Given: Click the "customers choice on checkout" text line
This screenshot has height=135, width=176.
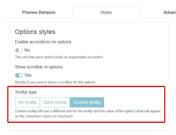Looking at the screenshot, I should tap(44, 116).
